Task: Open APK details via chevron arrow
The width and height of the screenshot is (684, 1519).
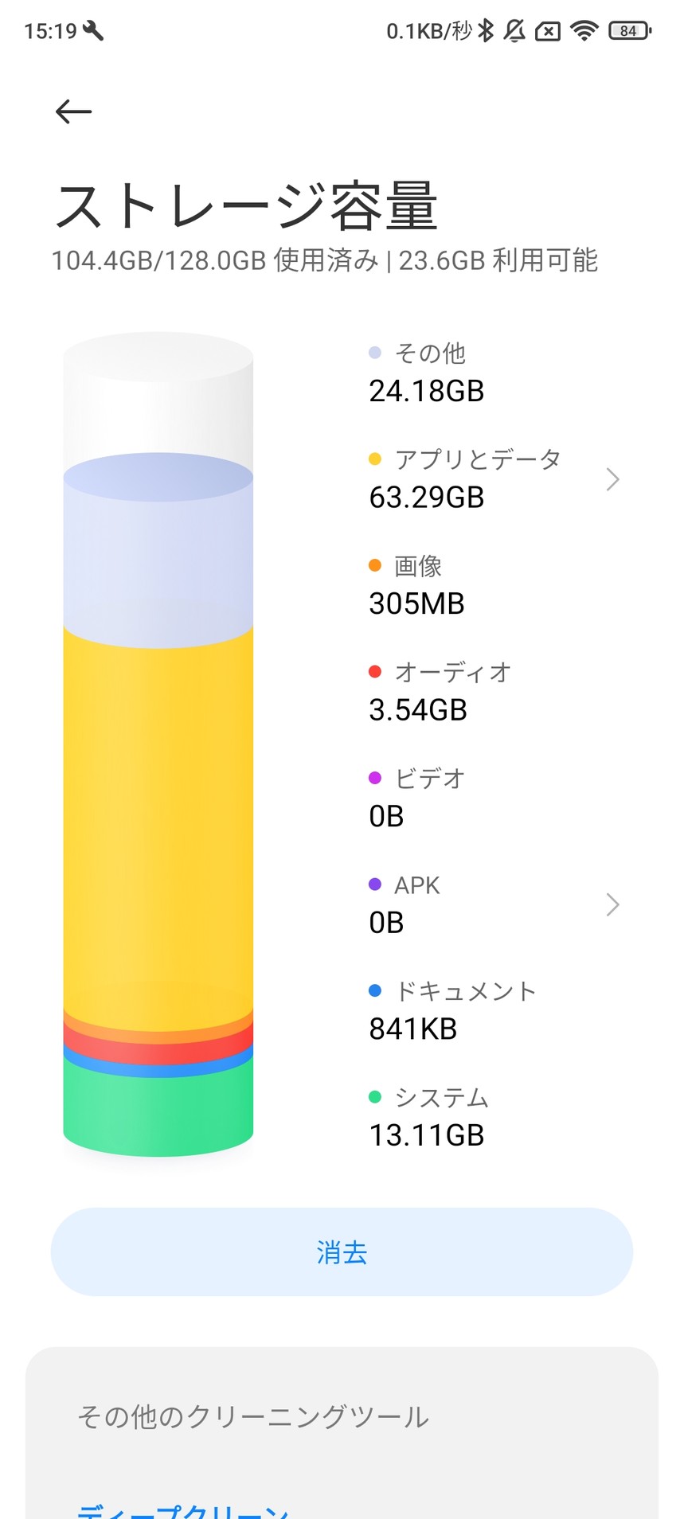Action: [x=612, y=904]
